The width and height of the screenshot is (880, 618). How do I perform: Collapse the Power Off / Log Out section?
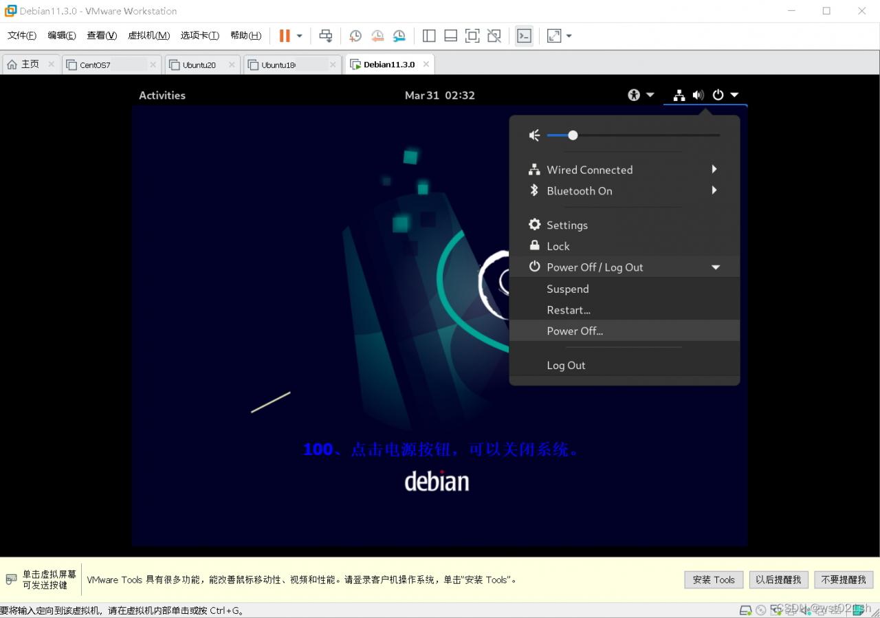pyautogui.click(x=715, y=267)
